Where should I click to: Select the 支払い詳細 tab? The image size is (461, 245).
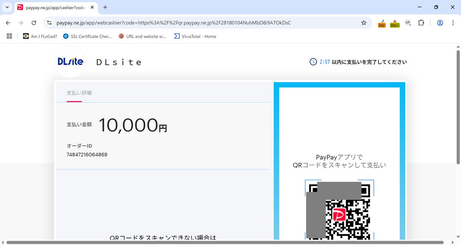79,93
